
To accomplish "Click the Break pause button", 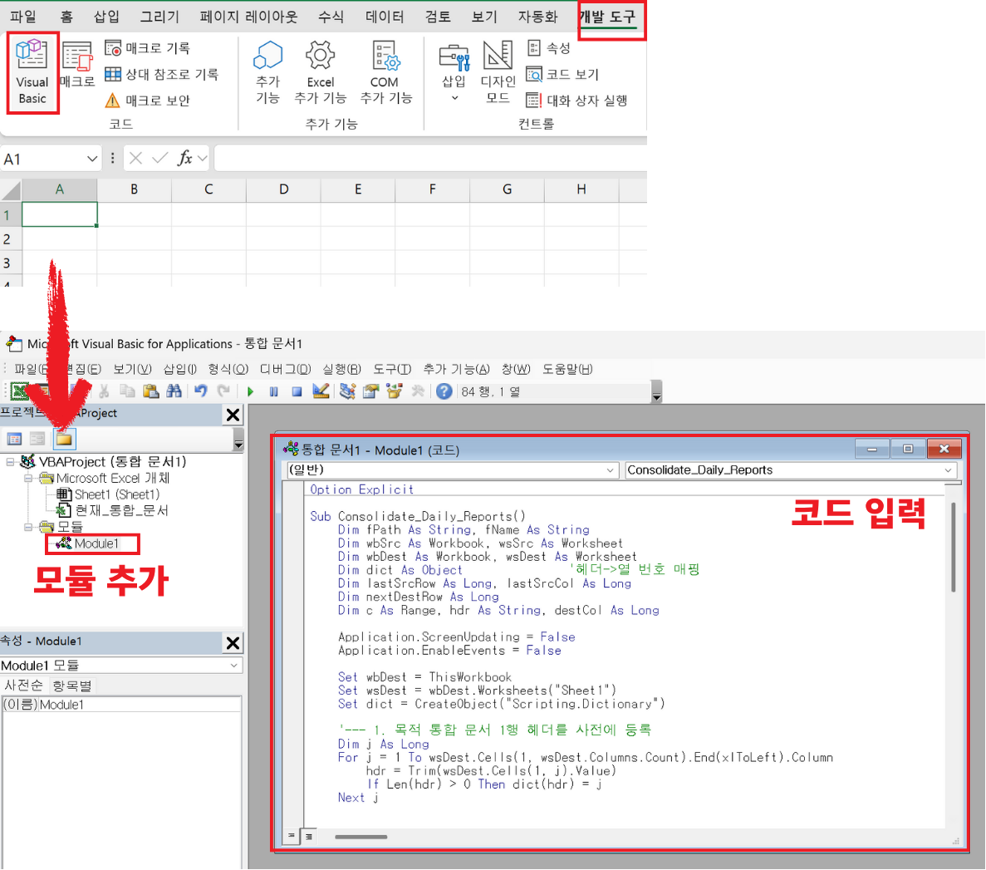I will [273, 392].
